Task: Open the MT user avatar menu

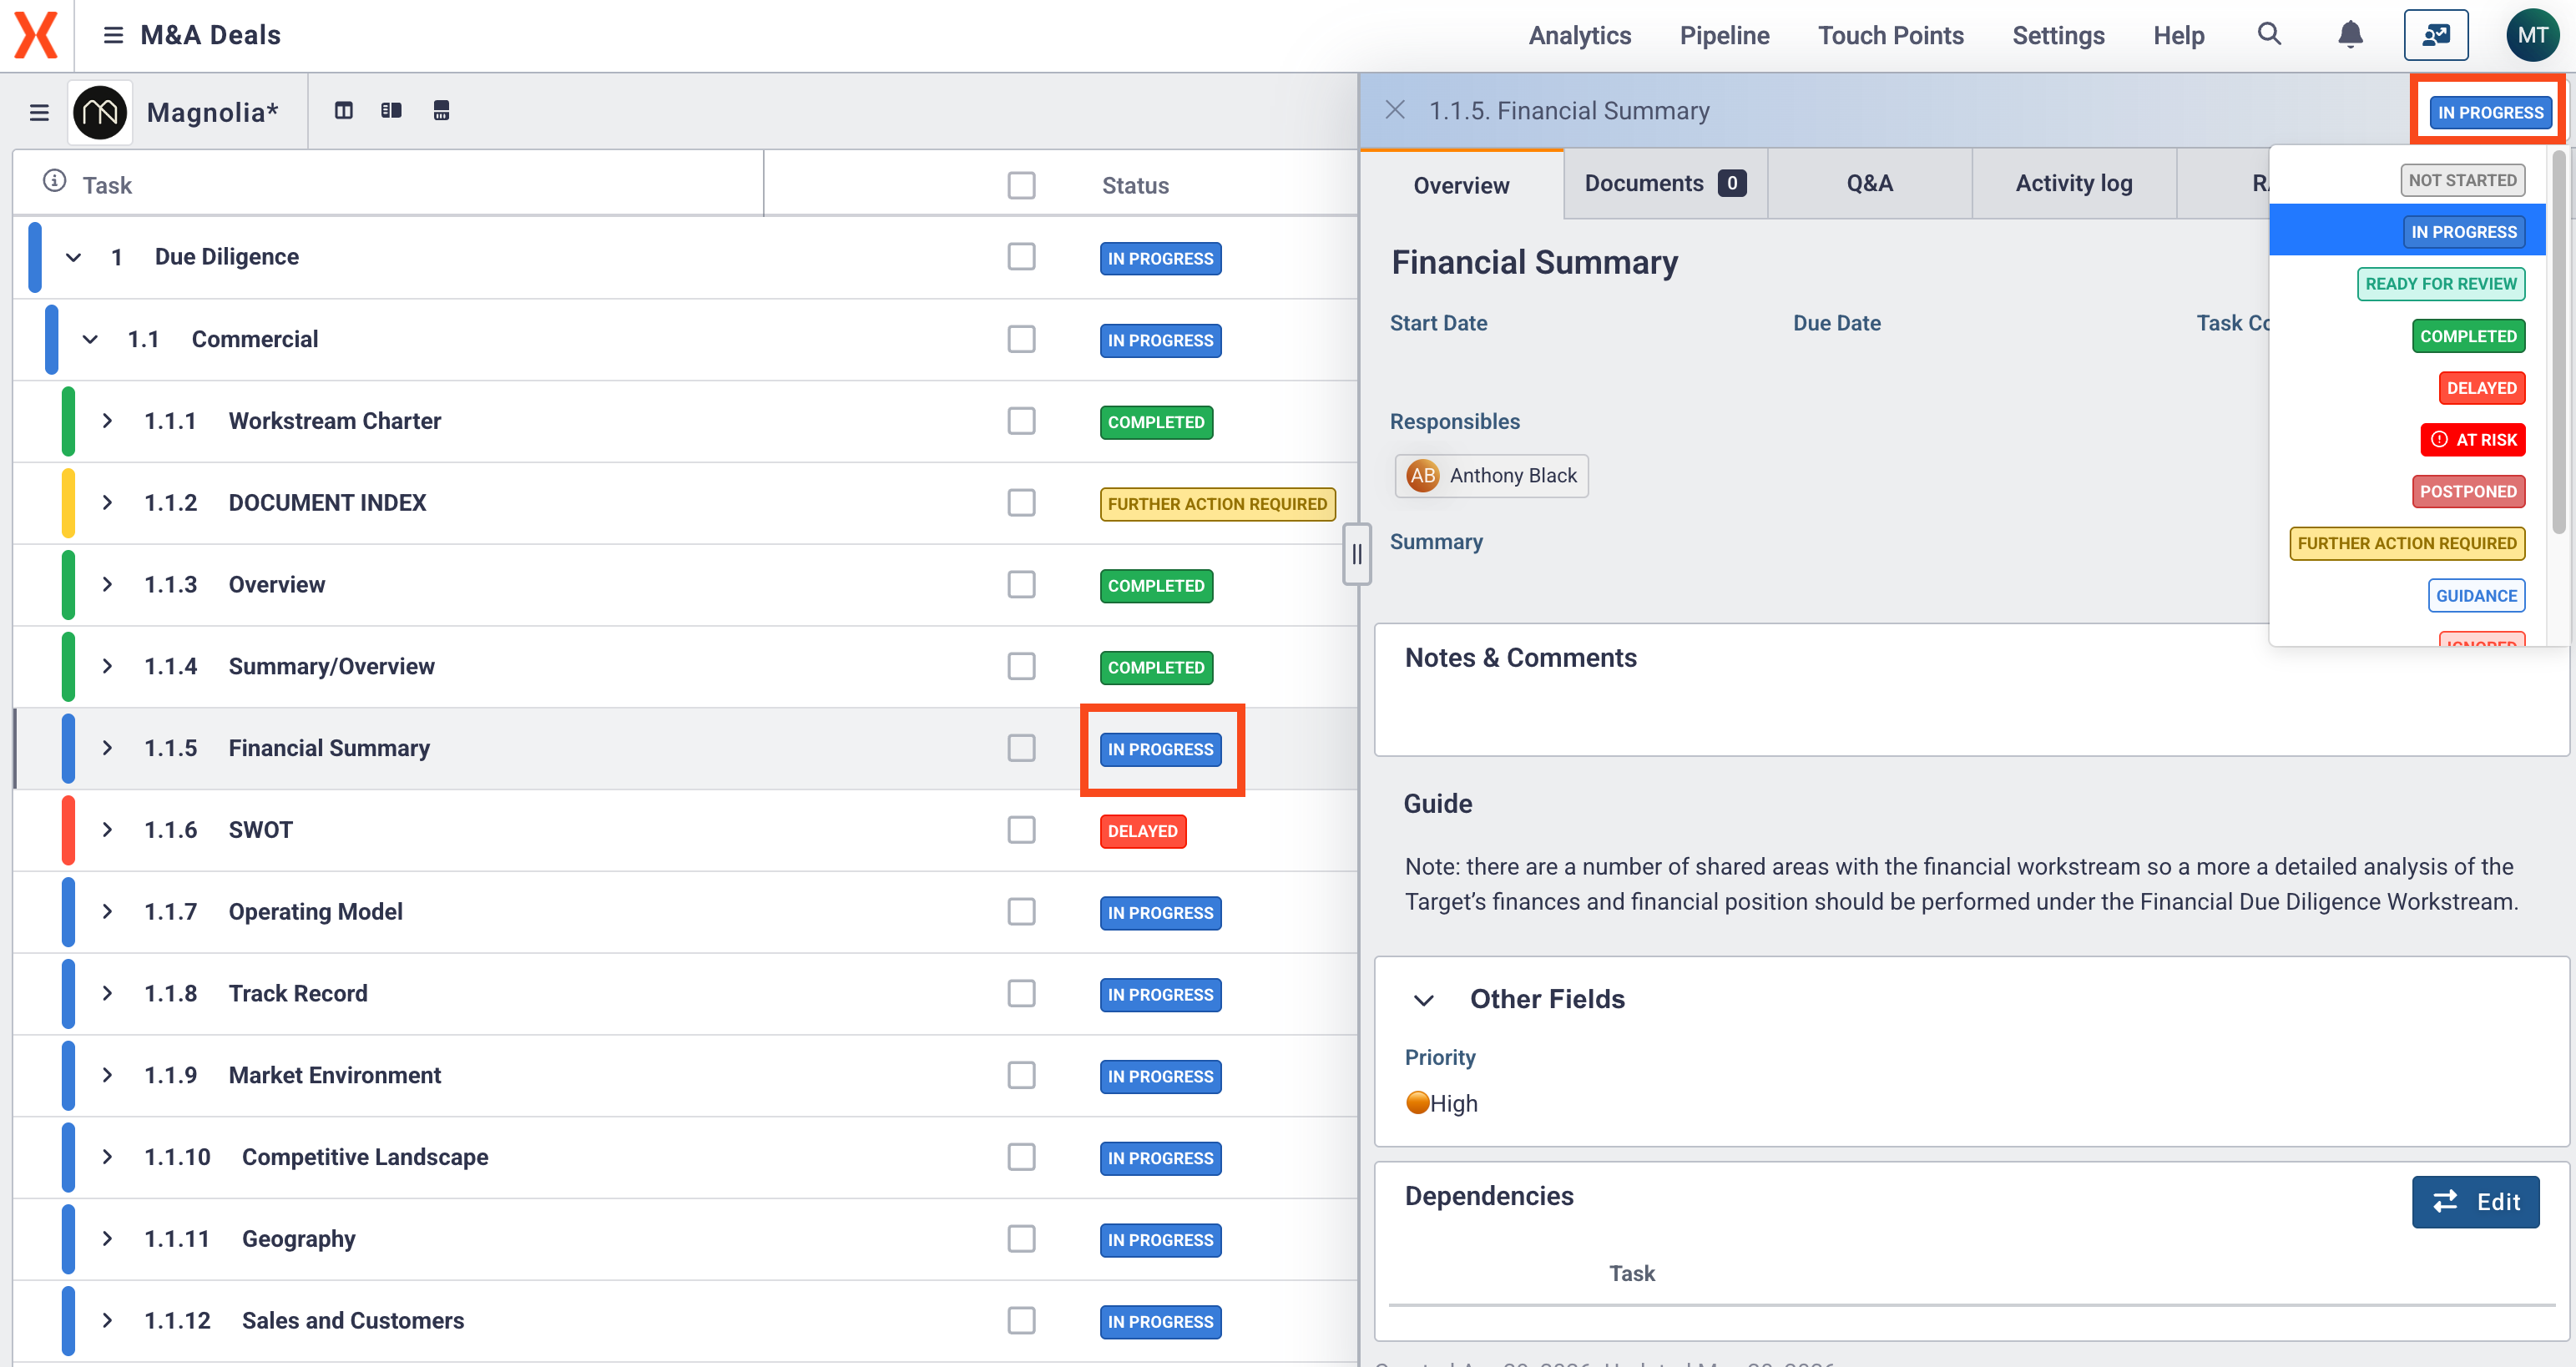Action: tap(2533, 35)
